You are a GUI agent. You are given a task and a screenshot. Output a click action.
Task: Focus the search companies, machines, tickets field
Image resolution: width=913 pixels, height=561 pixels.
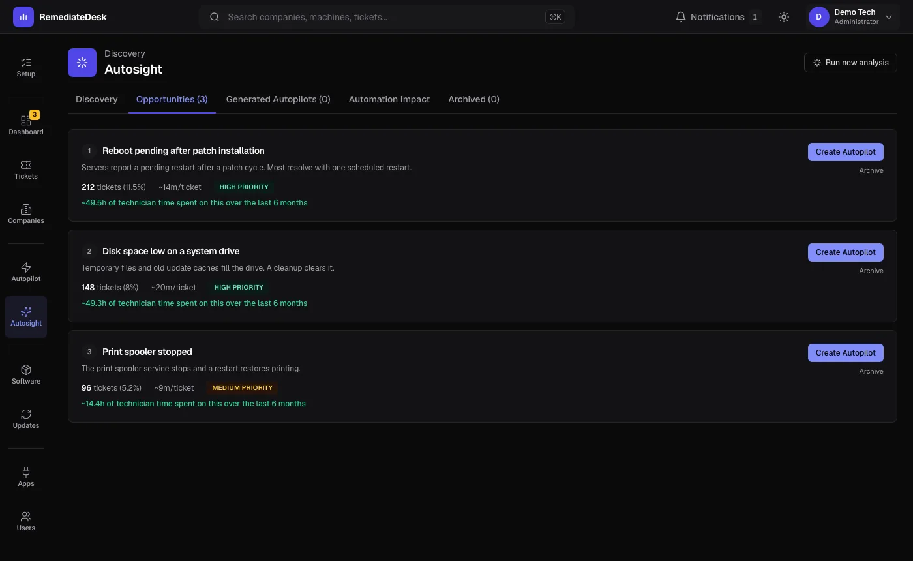(386, 17)
